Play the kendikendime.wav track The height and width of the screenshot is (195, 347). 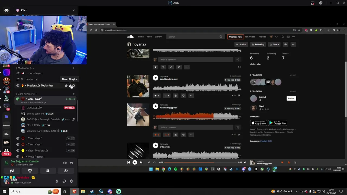[x=155, y=78]
